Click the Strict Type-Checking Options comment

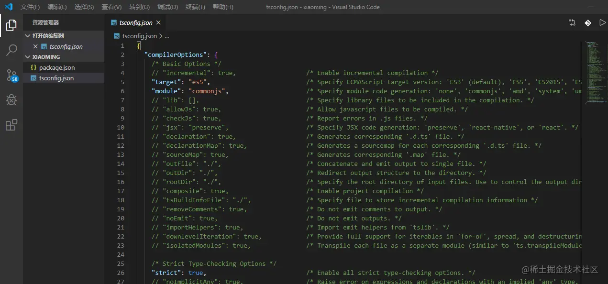(214, 263)
